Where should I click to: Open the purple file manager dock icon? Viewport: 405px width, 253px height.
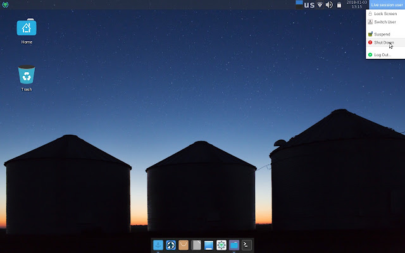(234, 245)
